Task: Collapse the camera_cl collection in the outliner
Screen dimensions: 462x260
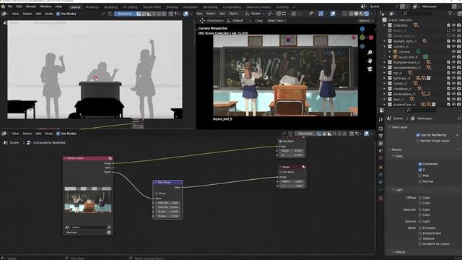Action: pyautogui.click(x=385, y=46)
